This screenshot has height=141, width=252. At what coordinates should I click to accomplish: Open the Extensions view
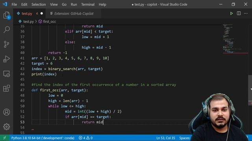[7, 88]
